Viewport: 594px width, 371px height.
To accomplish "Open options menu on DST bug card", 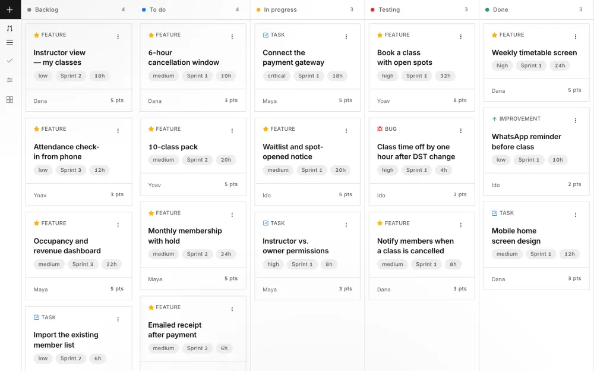I will (461, 130).
